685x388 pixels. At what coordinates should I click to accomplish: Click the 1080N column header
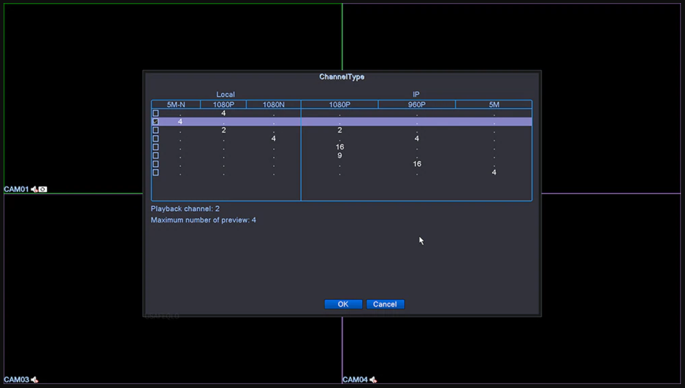tap(273, 105)
